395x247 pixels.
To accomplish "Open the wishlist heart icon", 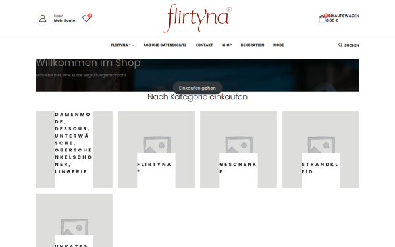I will [x=86, y=18].
